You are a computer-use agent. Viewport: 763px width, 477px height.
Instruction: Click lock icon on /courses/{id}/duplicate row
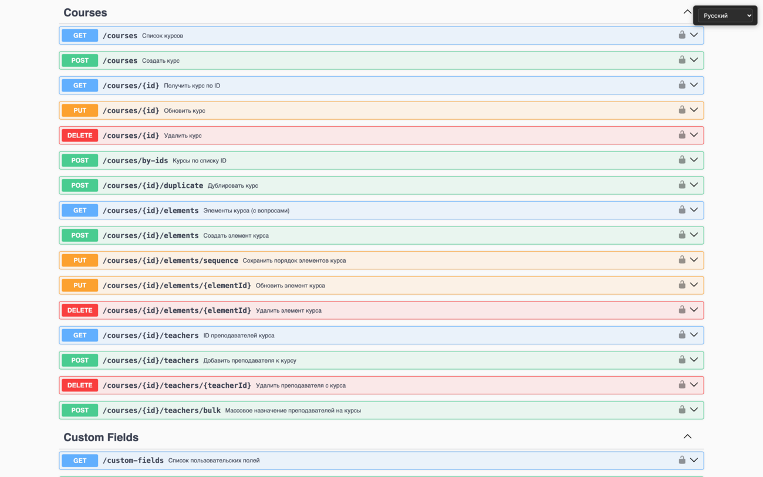[x=682, y=185]
